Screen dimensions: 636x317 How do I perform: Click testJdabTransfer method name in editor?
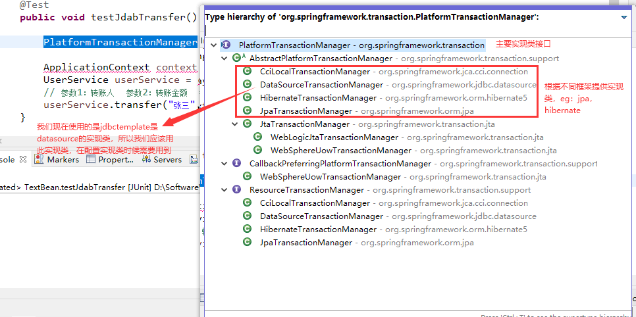139,18
